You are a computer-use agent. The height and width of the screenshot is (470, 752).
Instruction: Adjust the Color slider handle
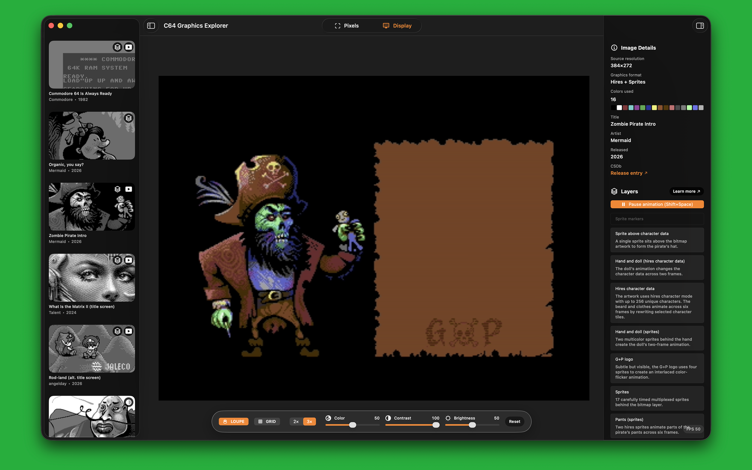pos(352,425)
